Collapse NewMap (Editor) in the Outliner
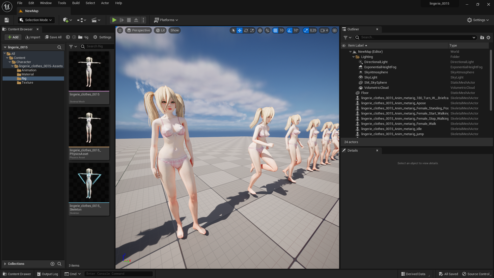This screenshot has width=494, height=278. pos(350,52)
